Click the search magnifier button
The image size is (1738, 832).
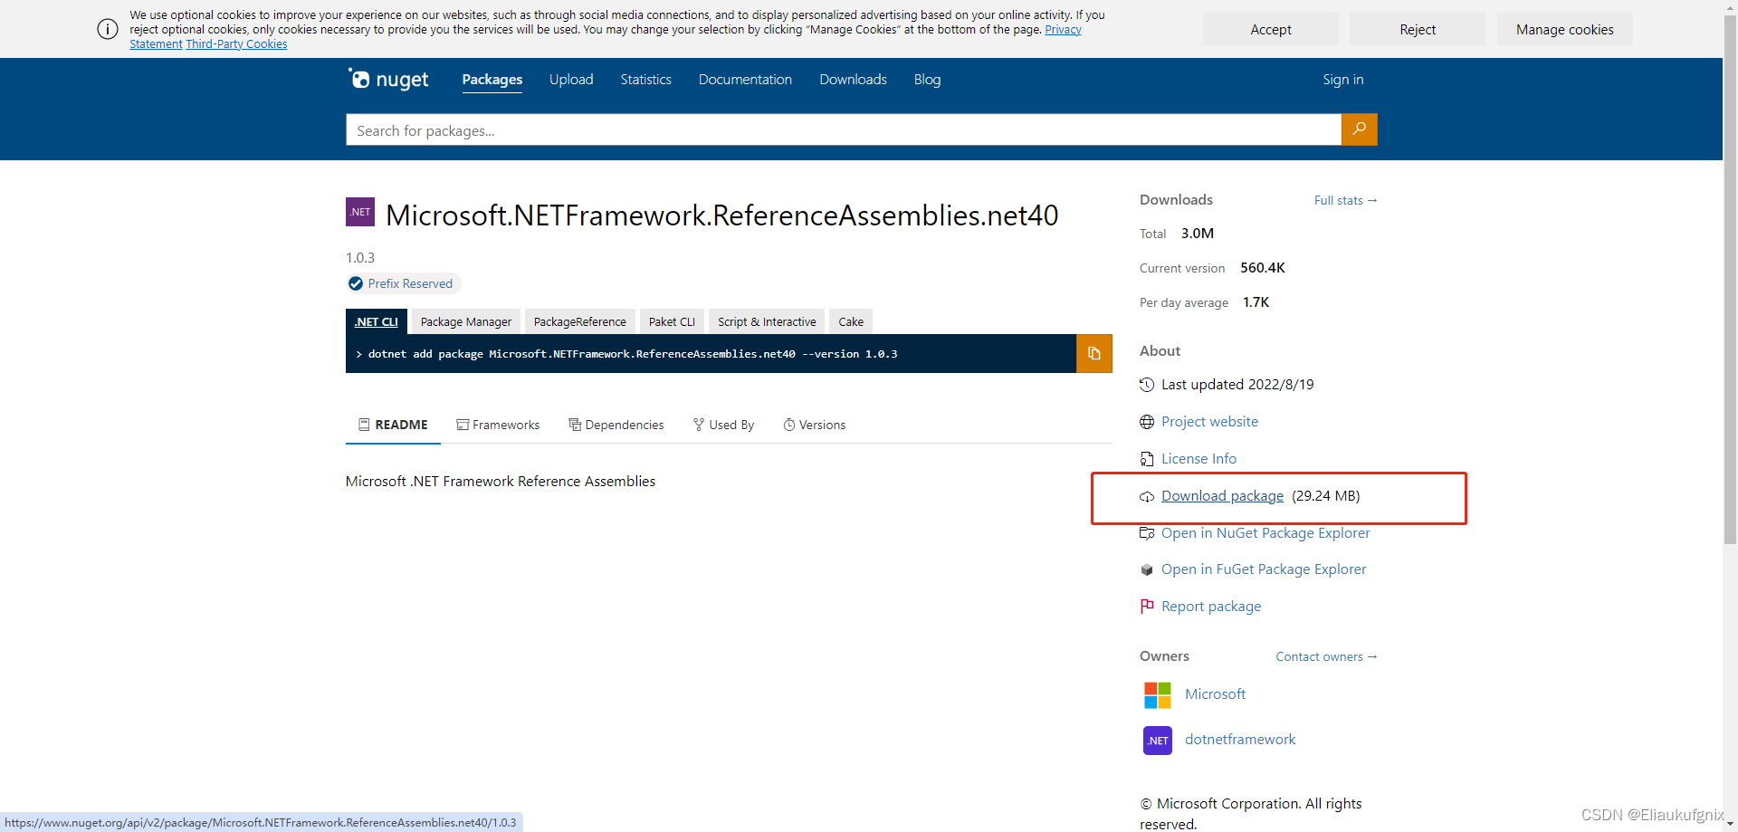coord(1359,129)
